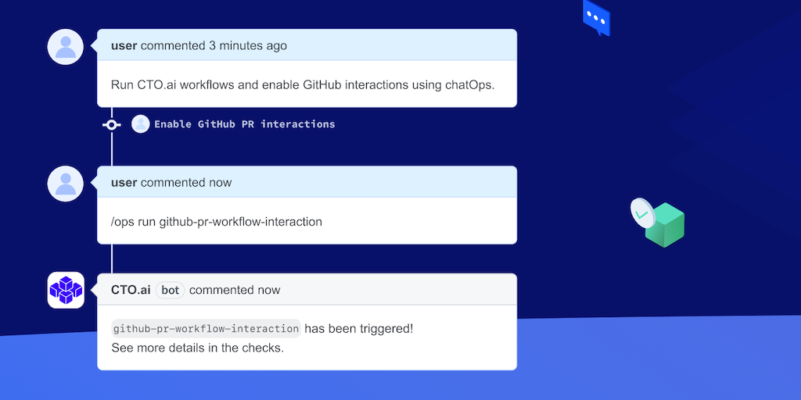Click the github-pr-workflow-interaction code snippet
The height and width of the screenshot is (400, 801).
tap(206, 329)
